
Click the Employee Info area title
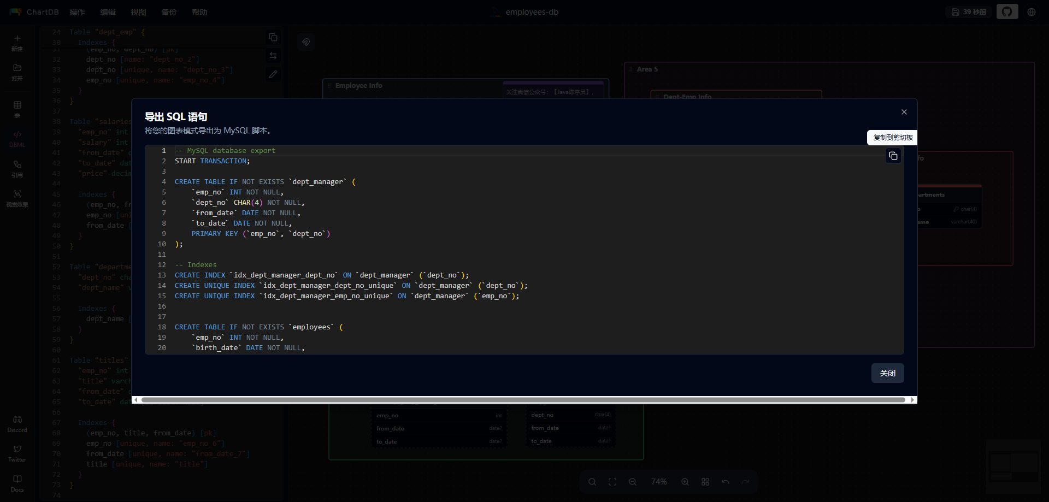(358, 86)
